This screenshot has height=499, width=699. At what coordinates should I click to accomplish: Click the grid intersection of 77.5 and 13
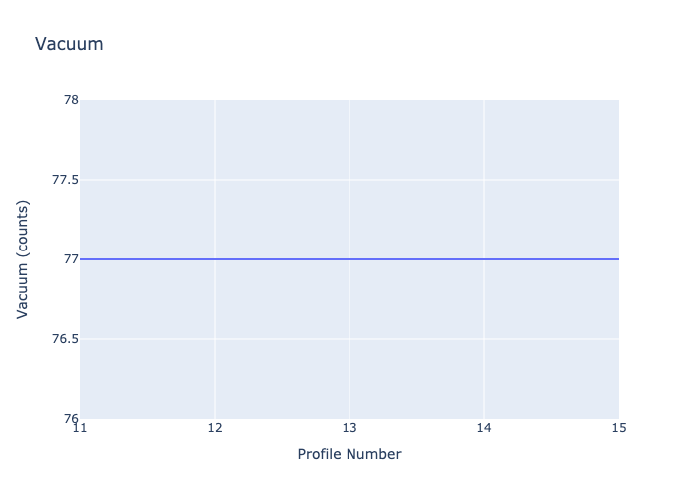pyautogui.click(x=349, y=180)
